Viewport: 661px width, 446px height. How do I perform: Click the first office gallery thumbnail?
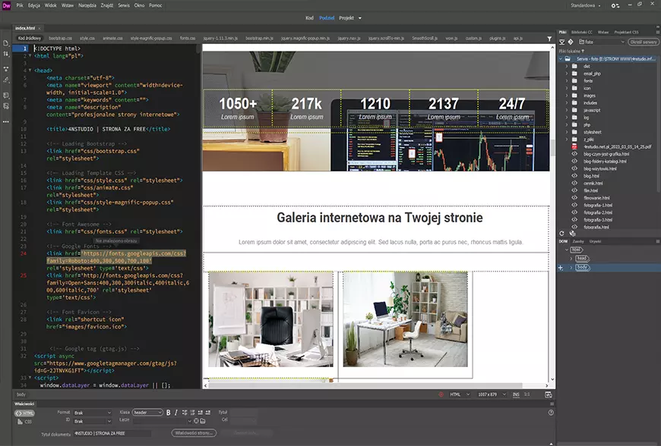[x=270, y=319]
